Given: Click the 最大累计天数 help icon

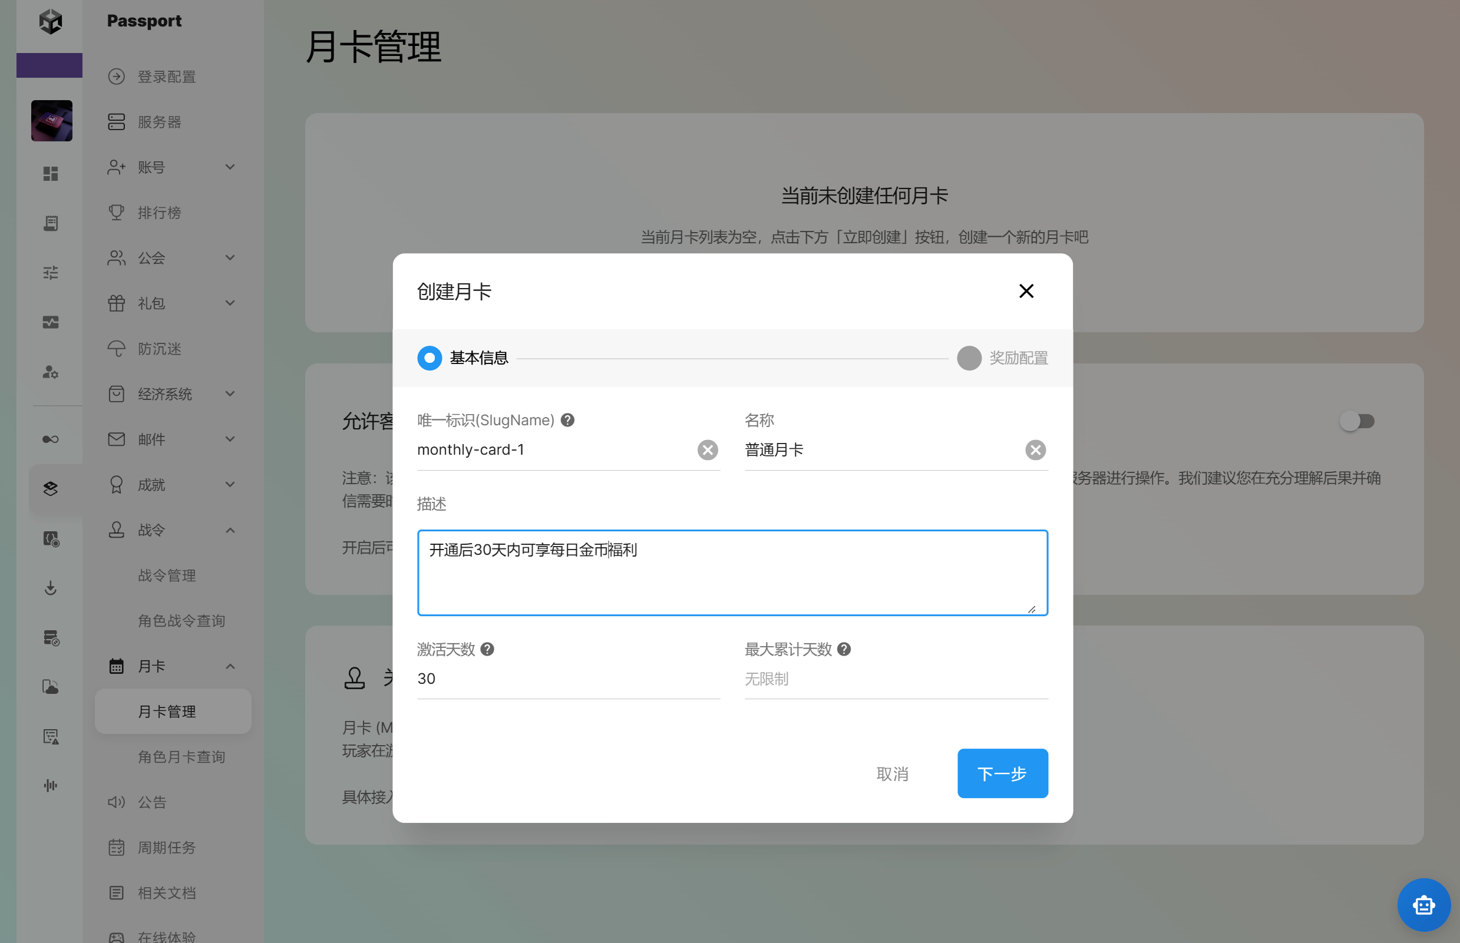Looking at the screenshot, I should 843,649.
